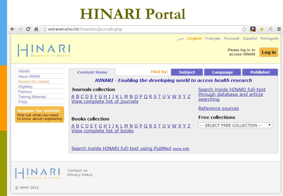Click the browser forward arrow
The height and width of the screenshot is (196, 283).
20,29
